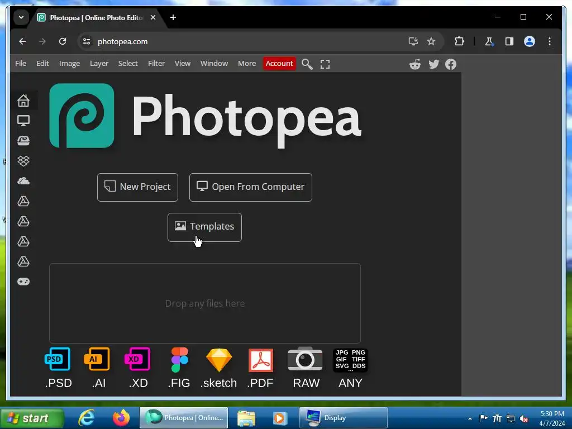Screen dimensions: 572x429
Task: Open Photopea's Twitter page icon
Action: coord(433,64)
